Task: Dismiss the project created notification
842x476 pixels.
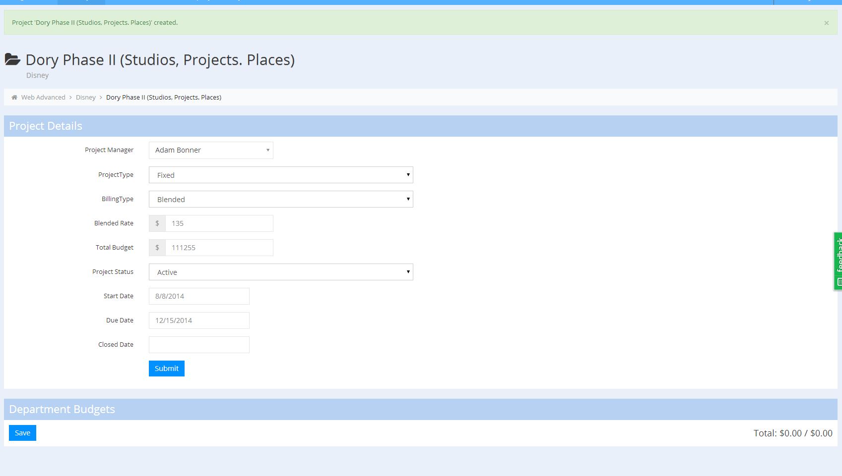Action: [x=826, y=23]
